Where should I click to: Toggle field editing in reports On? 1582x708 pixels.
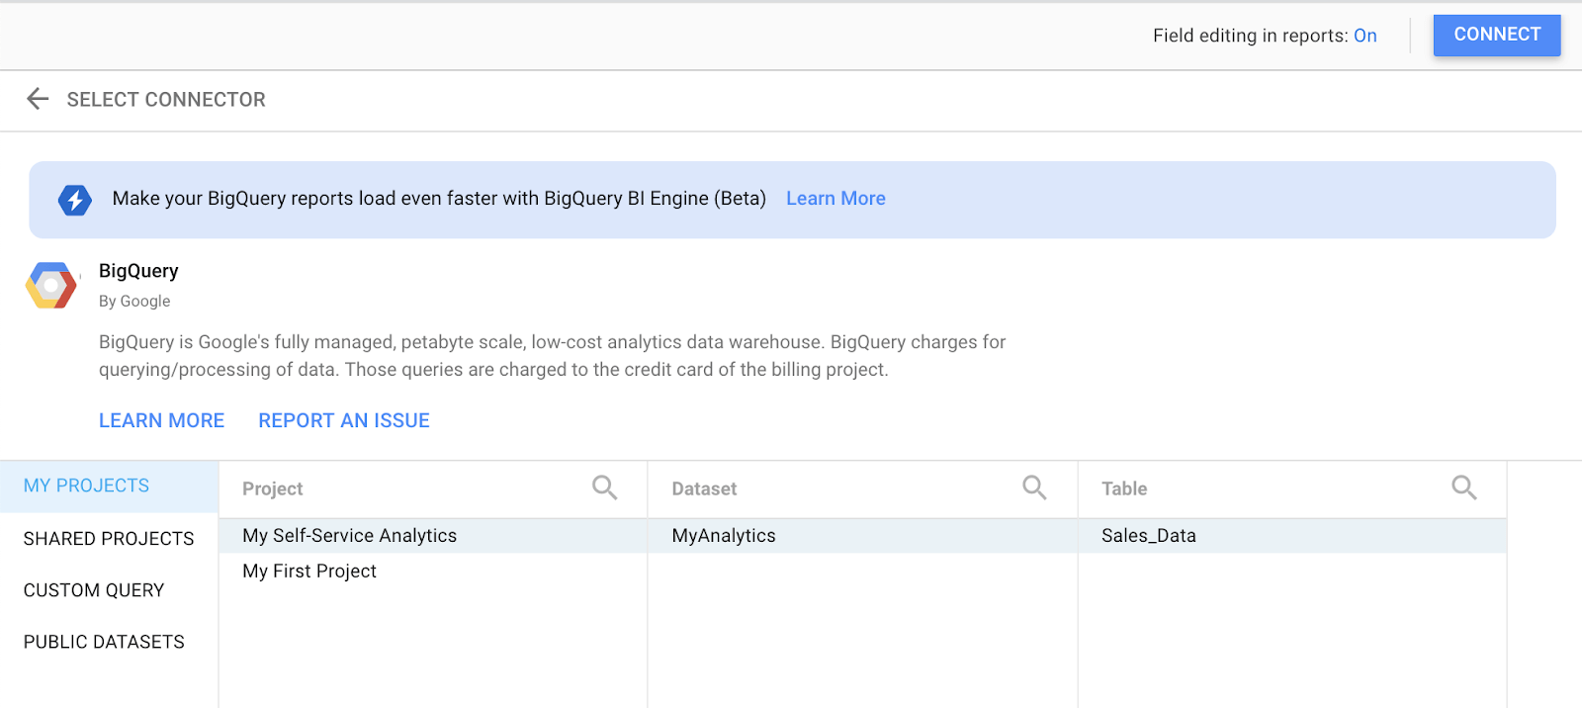(x=1365, y=36)
